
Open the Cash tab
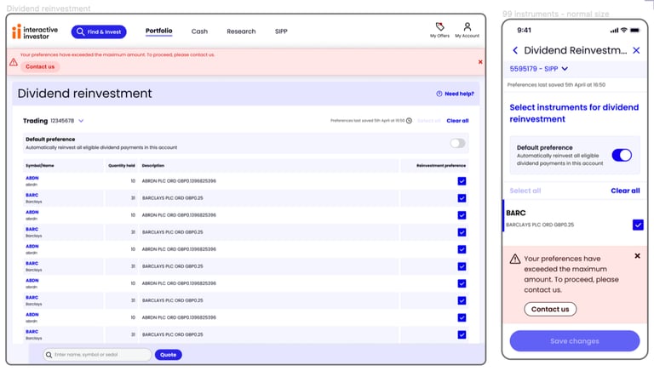coord(199,31)
